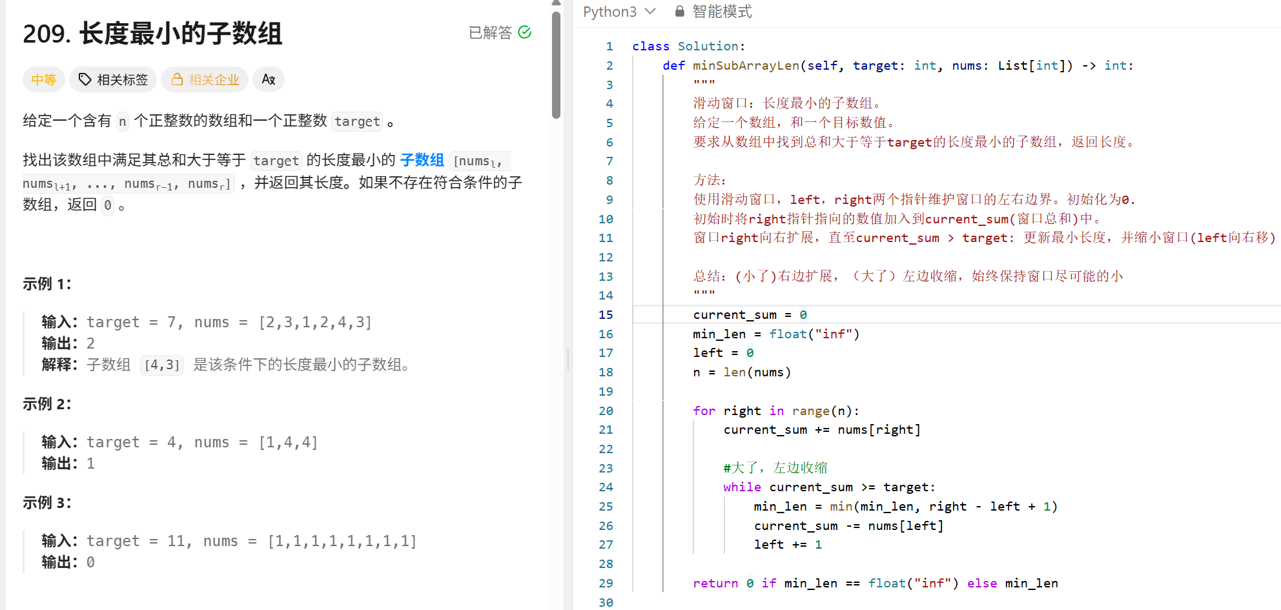Image resolution: width=1281 pixels, height=610 pixels.
Task: Click the panel divider resize handle
Action: click(568, 359)
